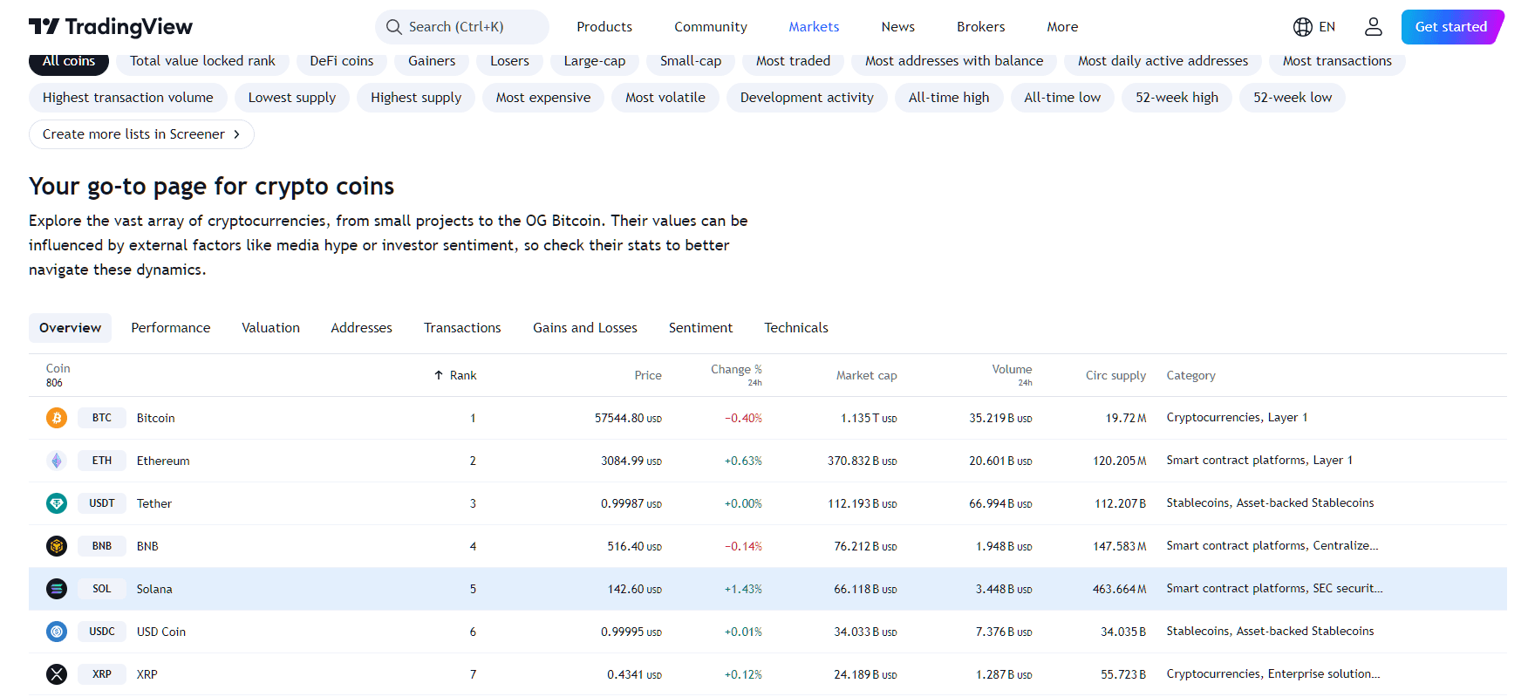This screenshot has height=697, width=1528.
Task: Select Highest transaction volume chip
Action: pyautogui.click(x=128, y=98)
